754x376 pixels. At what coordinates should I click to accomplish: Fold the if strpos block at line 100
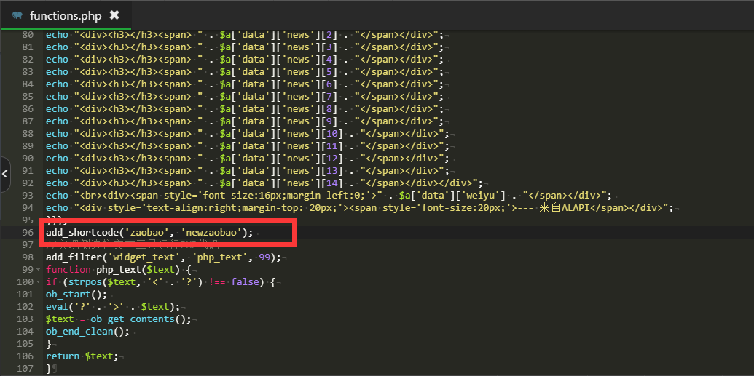click(x=38, y=281)
